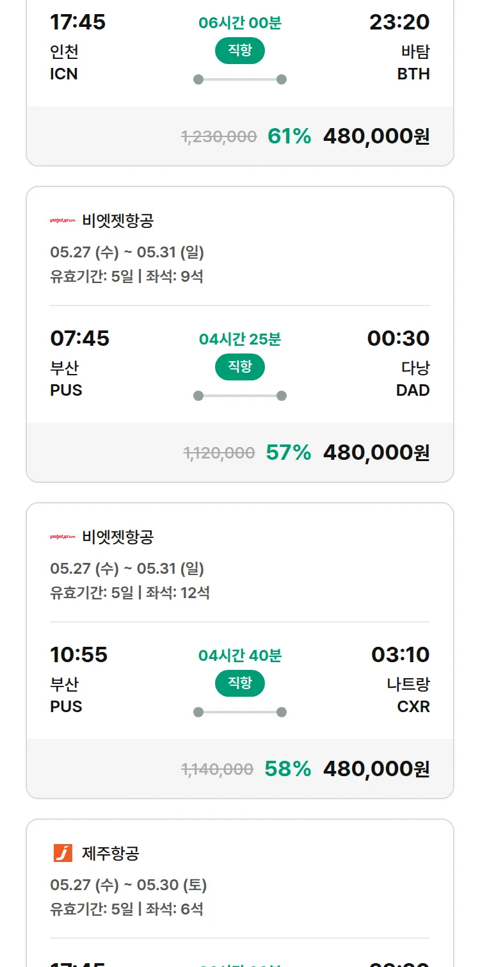Image resolution: width=480 pixels, height=967 pixels.
Task: Click the 00:30 다낭 DAD arrival info
Action: pos(398,363)
